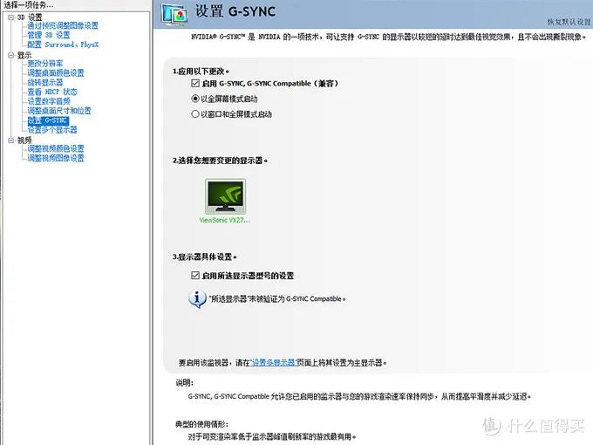Click the 设置 G-SYNC page title
The image size is (593, 445).
(235, 11)
